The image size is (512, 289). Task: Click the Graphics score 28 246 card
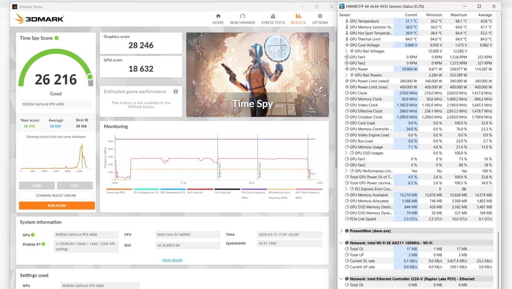point(141,43)
